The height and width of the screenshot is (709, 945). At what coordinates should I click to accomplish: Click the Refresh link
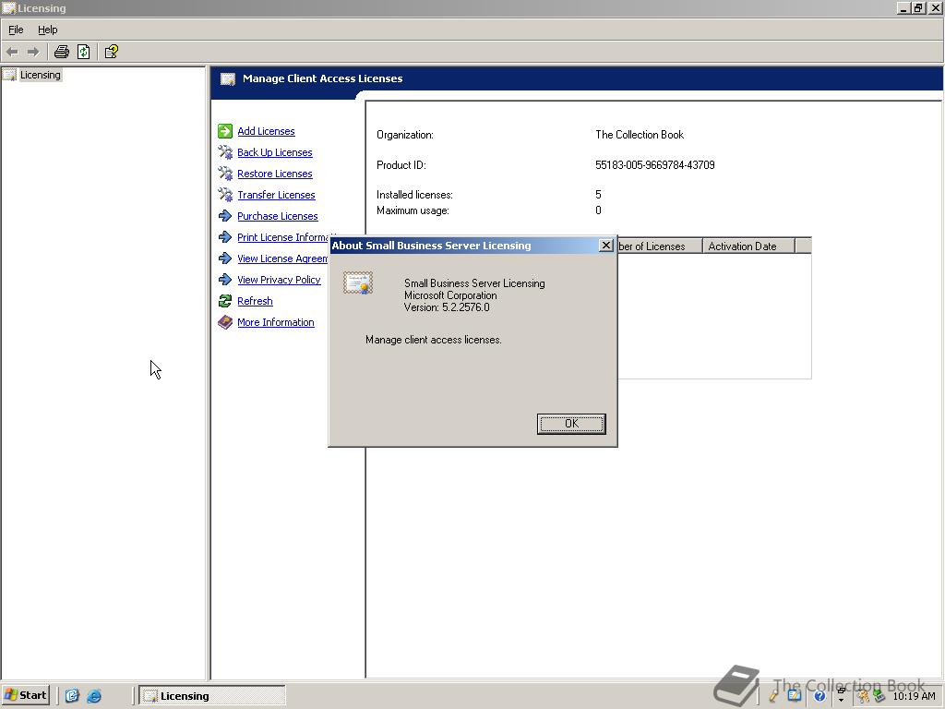(255, 301)
